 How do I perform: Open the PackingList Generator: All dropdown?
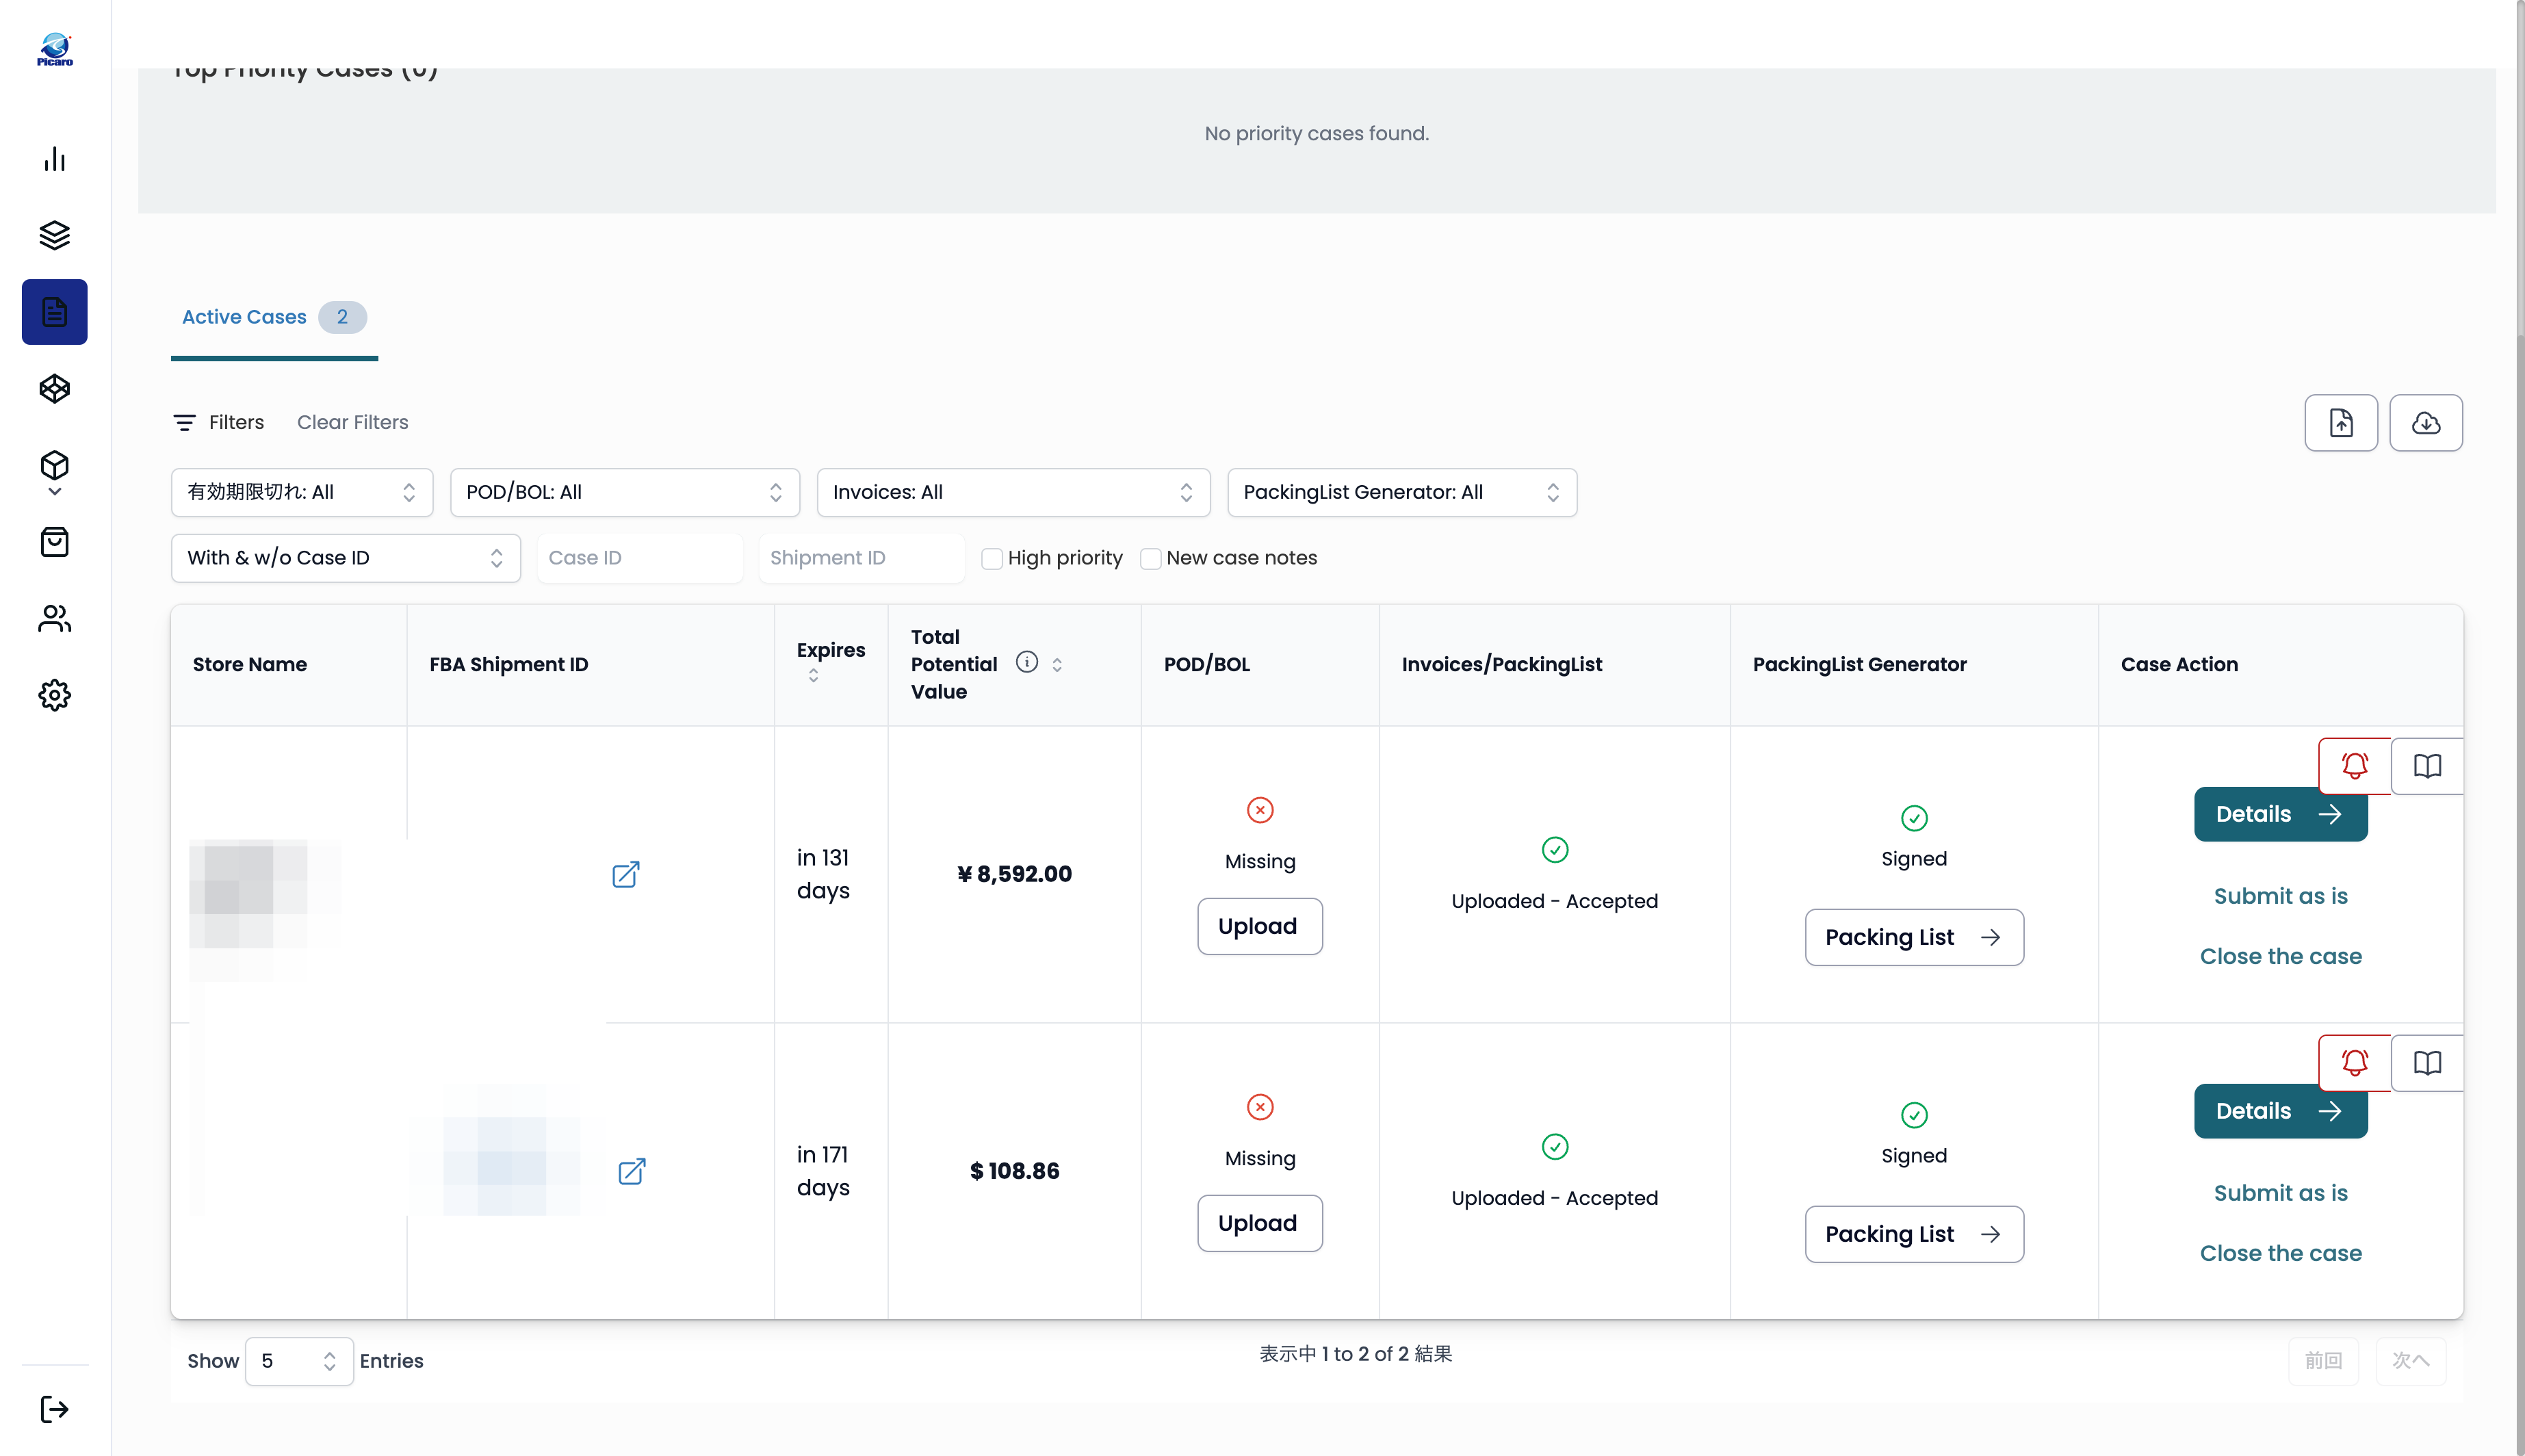click(1402, 492)
